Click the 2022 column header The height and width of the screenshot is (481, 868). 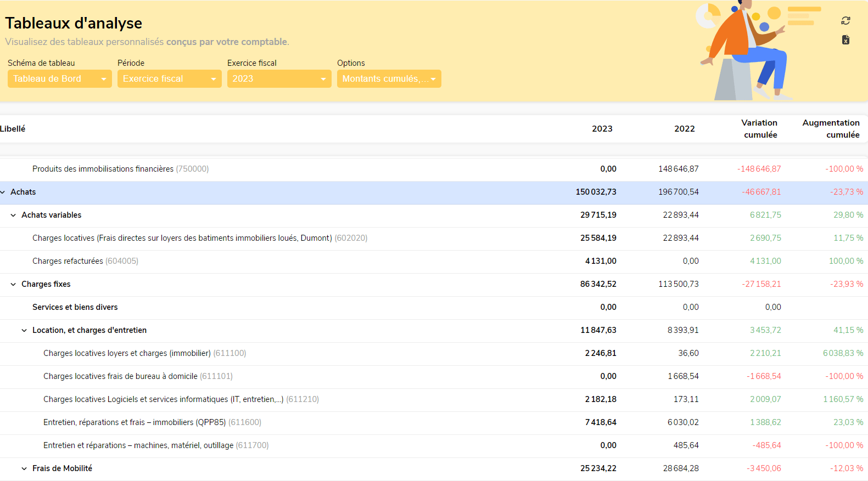point(684,129)
